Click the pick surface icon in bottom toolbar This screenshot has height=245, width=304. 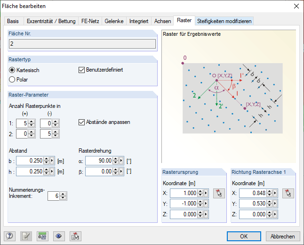tap(75, 236)
